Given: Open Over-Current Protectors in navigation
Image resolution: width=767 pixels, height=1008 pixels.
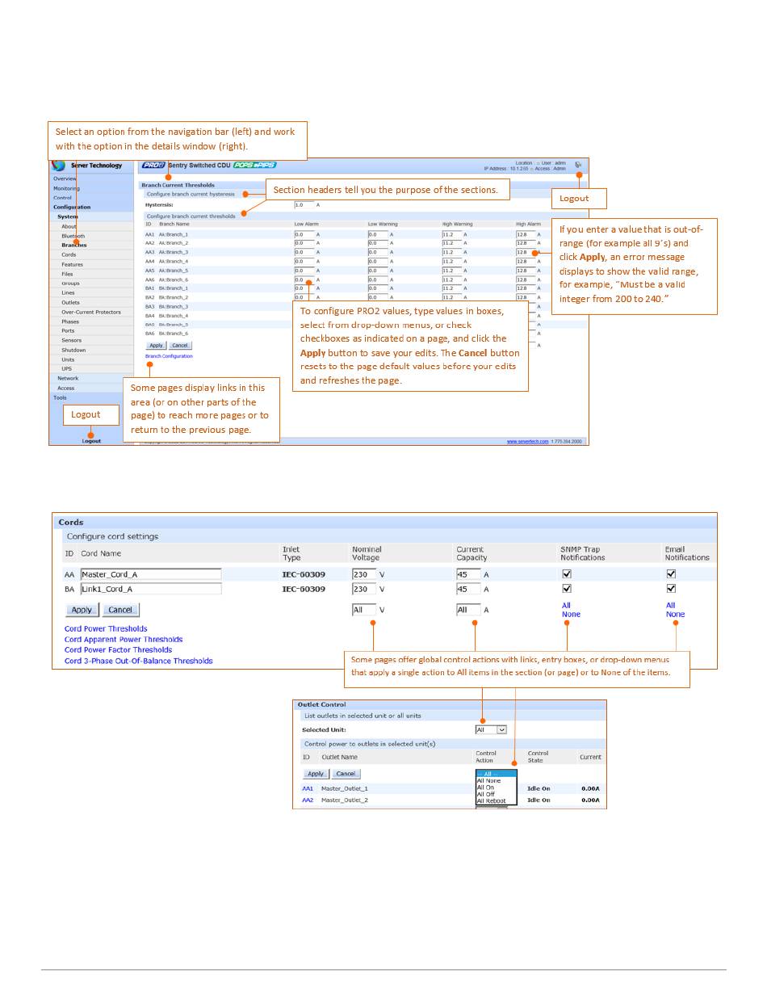Looking at the screenshot, I should point(90,312).
